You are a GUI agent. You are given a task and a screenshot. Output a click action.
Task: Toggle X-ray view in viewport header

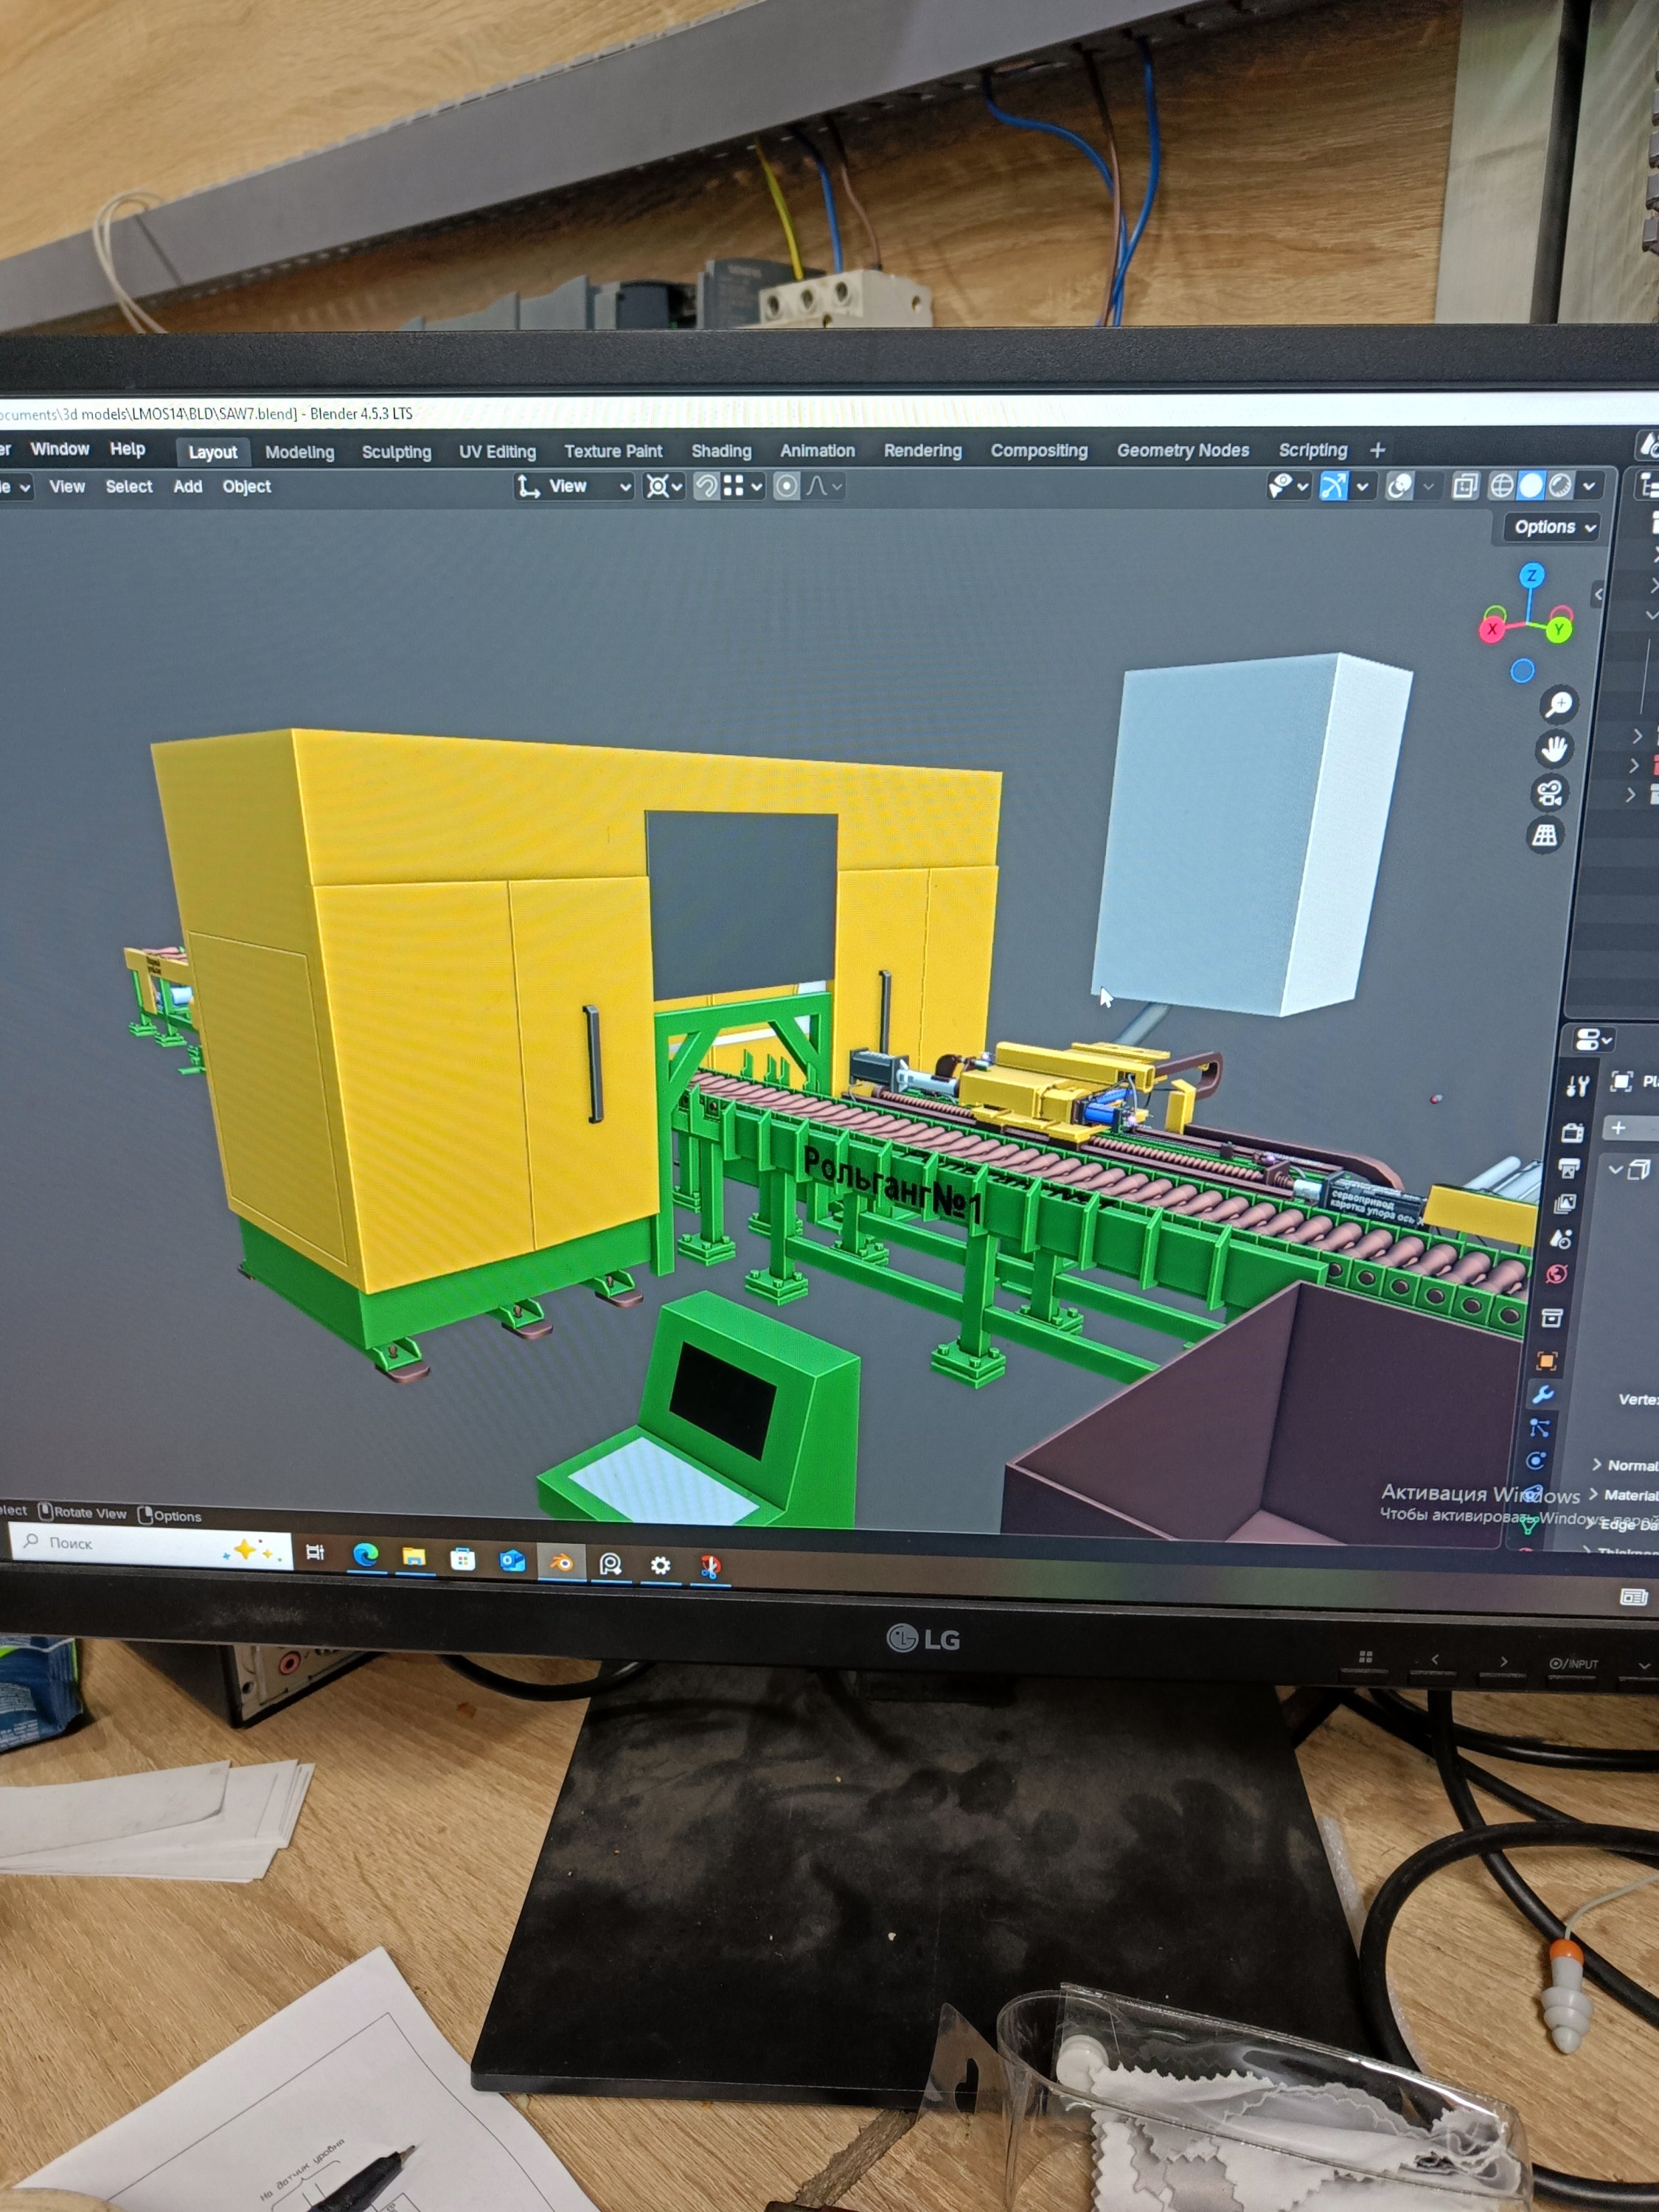coord(1465,487)
